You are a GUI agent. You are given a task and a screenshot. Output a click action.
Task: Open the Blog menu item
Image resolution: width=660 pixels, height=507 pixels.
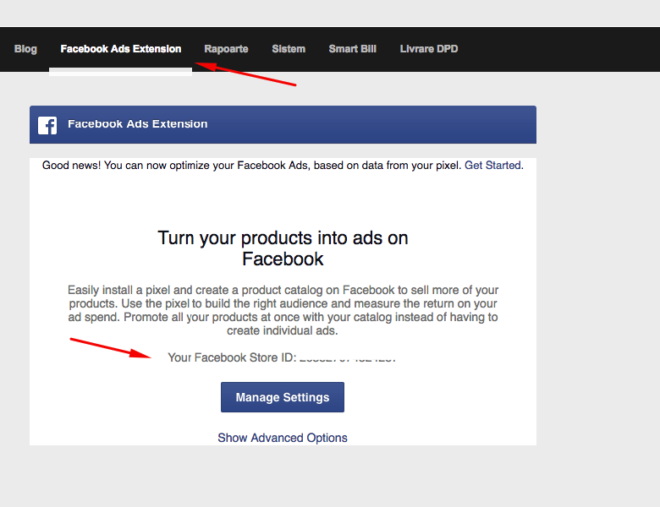(x=25, y=49)
